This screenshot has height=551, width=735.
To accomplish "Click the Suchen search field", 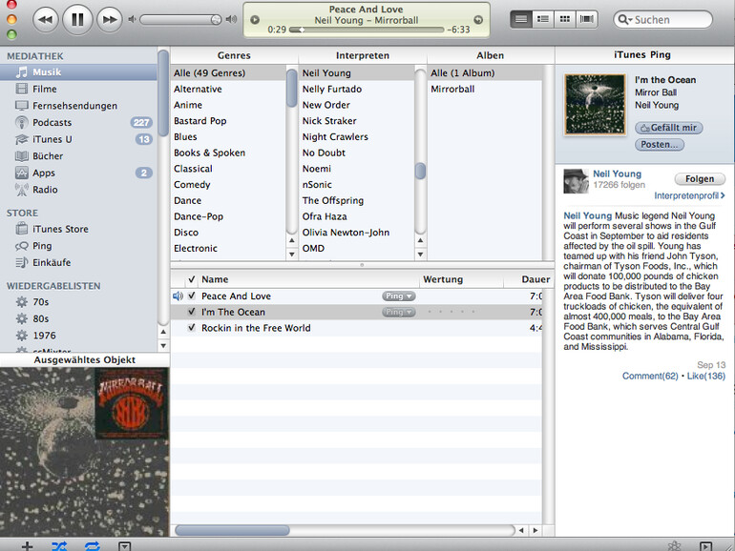I will (x=662, y=20).
